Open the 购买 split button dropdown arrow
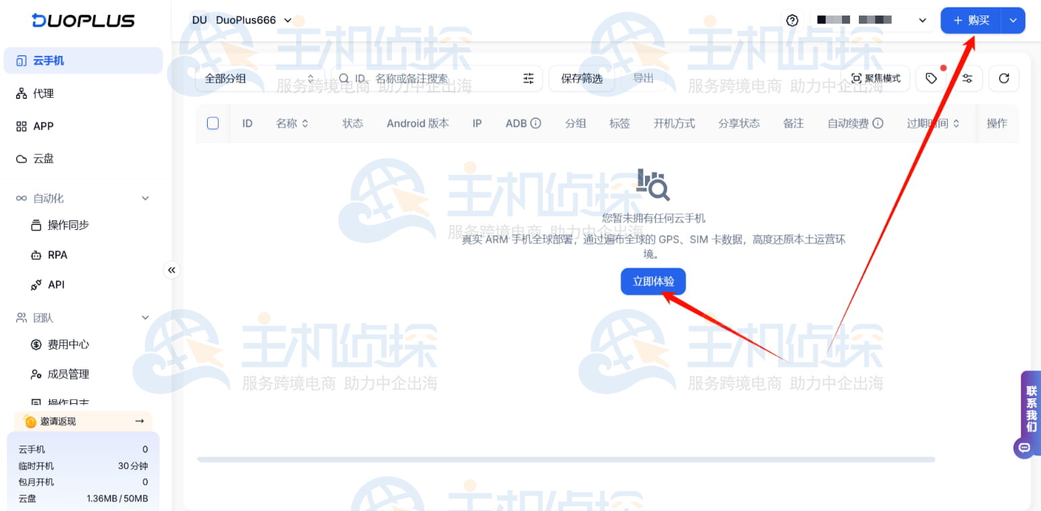 1013,20
